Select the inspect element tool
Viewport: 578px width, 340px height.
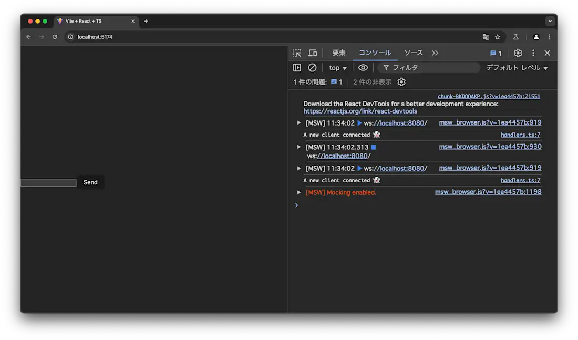[x=298, y=53]
